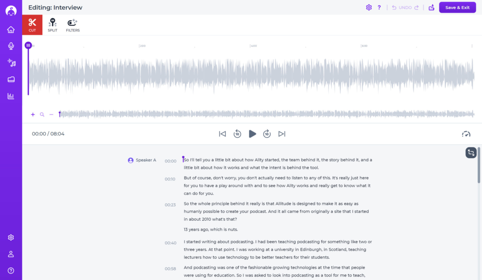Image resolution: width=482 pixels, height=280 pixels.
Task: Open editor settings gear in header
Action: pyautogui.click(x=369, y=8)
